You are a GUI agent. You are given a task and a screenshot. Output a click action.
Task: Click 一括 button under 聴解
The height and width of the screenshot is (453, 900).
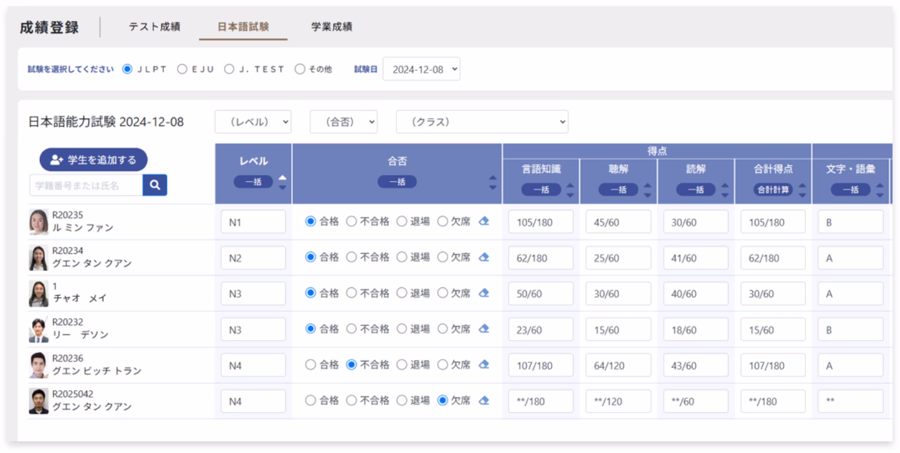point(618,190)
